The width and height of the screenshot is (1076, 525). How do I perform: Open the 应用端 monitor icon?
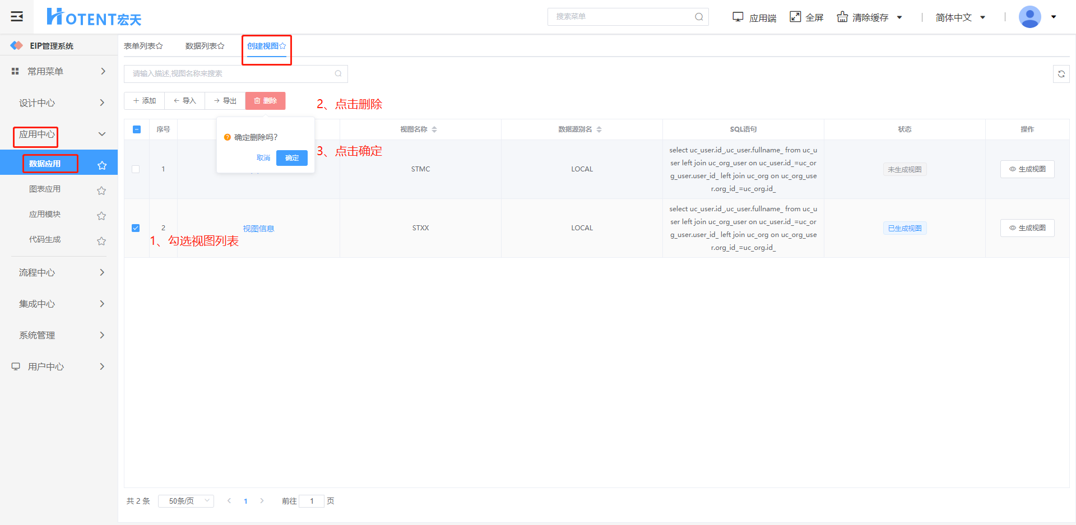point(738,17)
